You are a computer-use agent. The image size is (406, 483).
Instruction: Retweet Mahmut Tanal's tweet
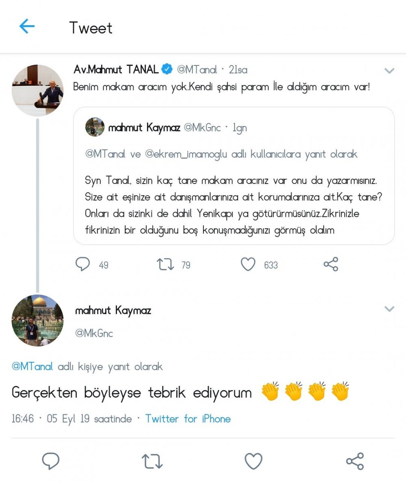pos(165,264)
